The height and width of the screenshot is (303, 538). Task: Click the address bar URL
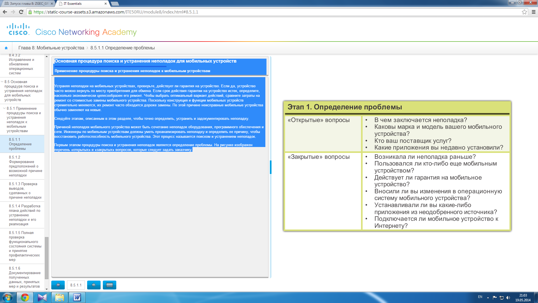(116, 12)
